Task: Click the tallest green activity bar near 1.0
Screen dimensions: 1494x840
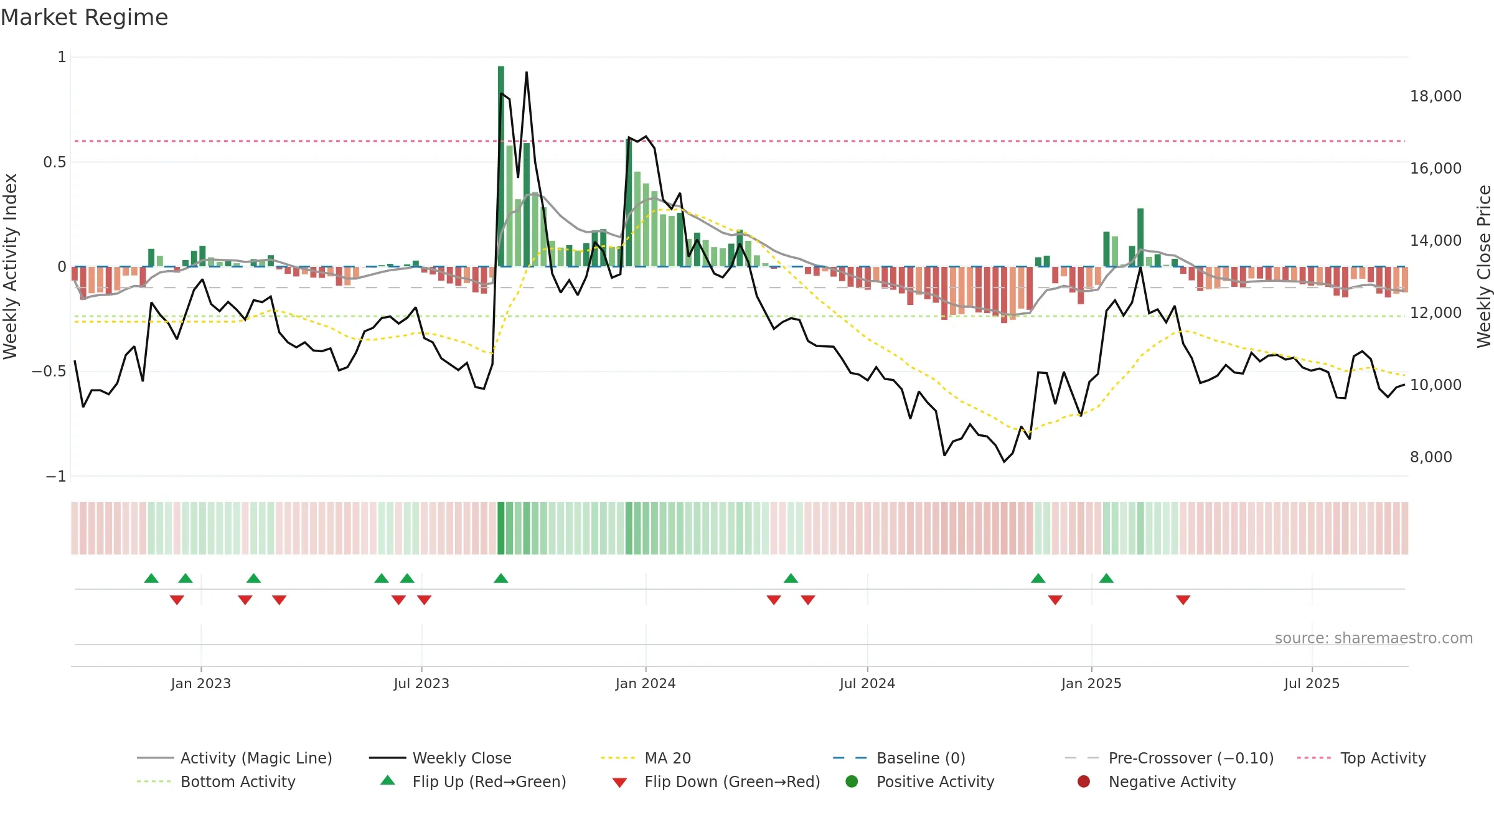Action: [501, 166]
